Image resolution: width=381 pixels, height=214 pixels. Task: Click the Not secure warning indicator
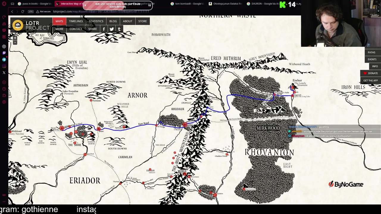[43, 12]
